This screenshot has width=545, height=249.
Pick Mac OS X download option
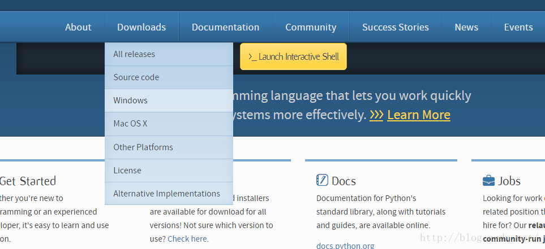point(169,124)
